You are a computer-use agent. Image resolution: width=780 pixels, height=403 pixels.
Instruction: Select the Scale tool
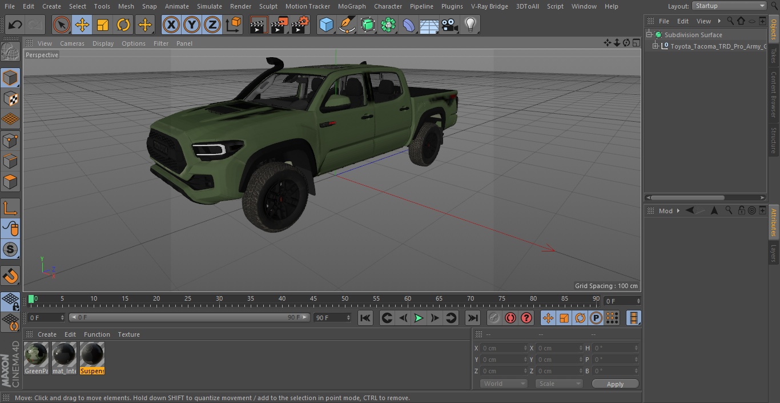(103, 25)
